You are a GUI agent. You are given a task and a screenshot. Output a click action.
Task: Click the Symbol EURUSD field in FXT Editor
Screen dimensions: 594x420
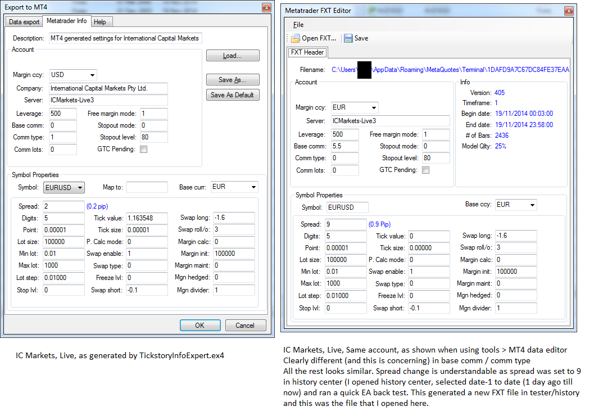pos(347,207)
